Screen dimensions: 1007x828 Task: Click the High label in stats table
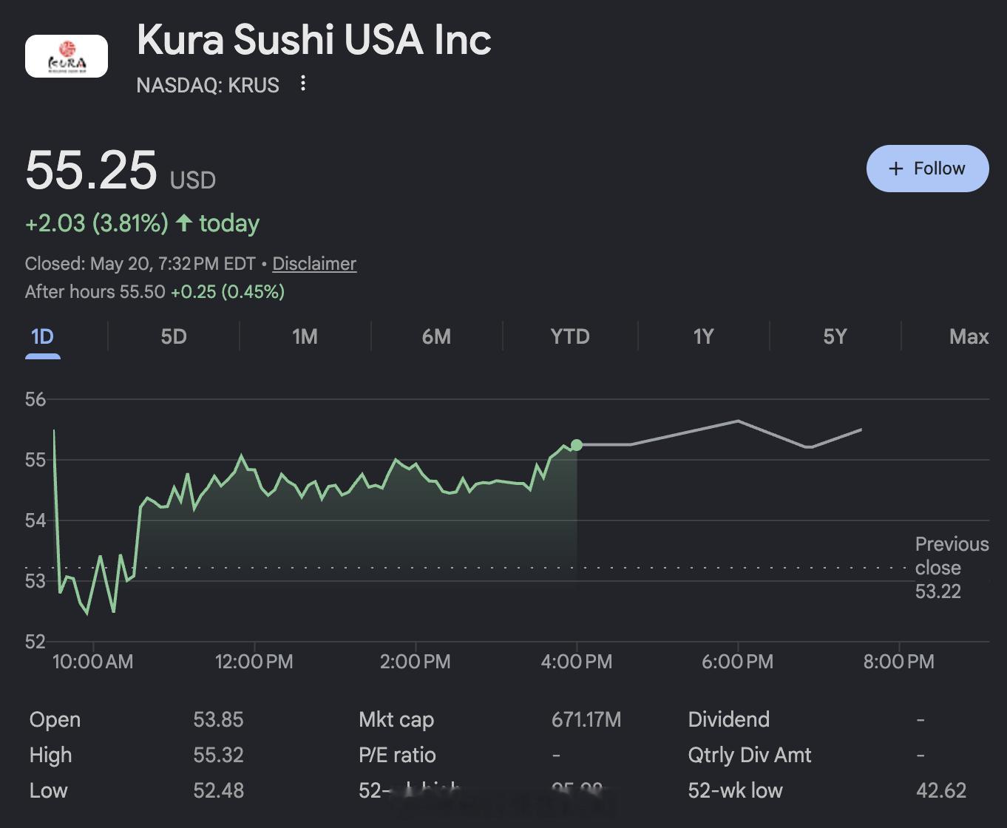51,756
